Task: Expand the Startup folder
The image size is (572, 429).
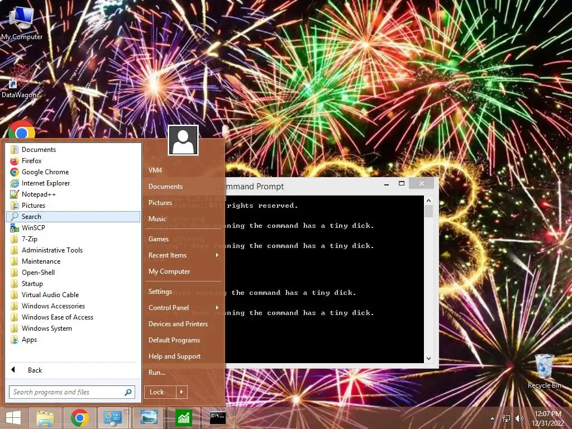Action: [73, 284]
